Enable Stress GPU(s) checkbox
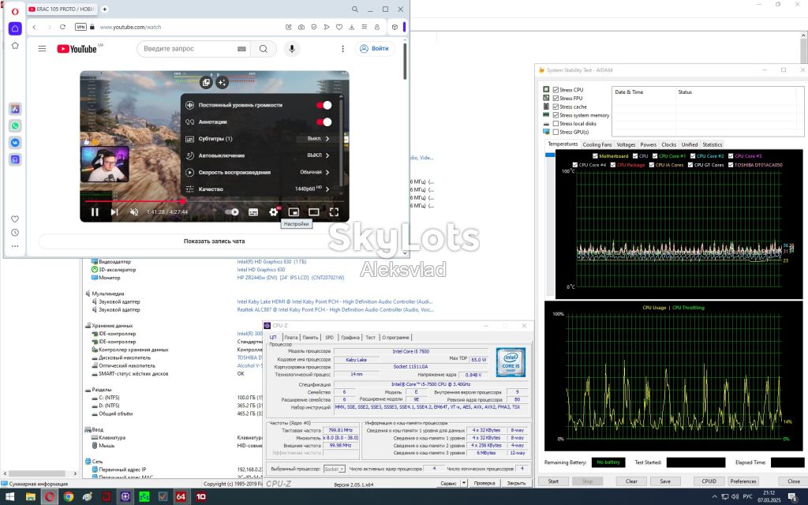808x505 pixels. pyautogui.click(x=555, y=132)
